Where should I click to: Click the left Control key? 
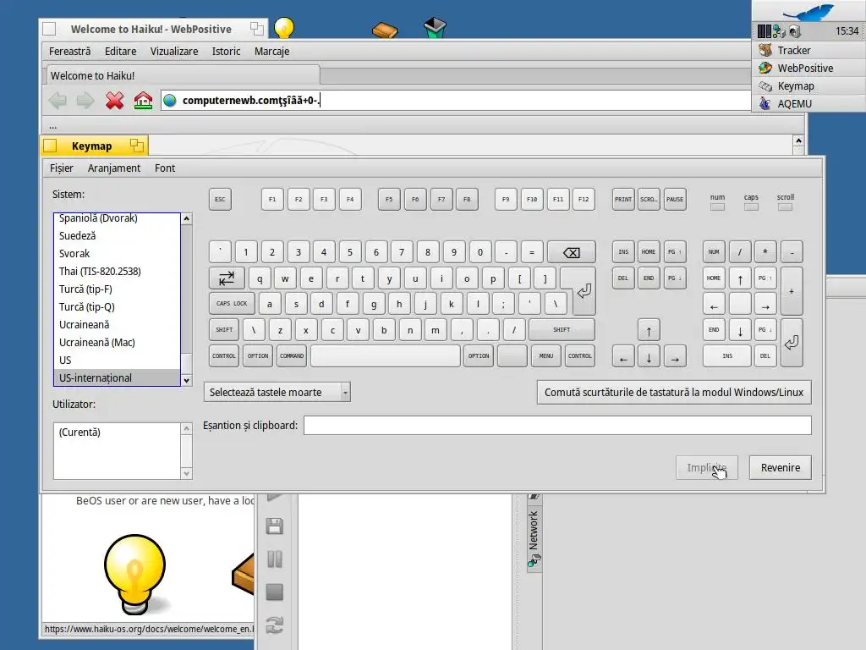point(223,356)
